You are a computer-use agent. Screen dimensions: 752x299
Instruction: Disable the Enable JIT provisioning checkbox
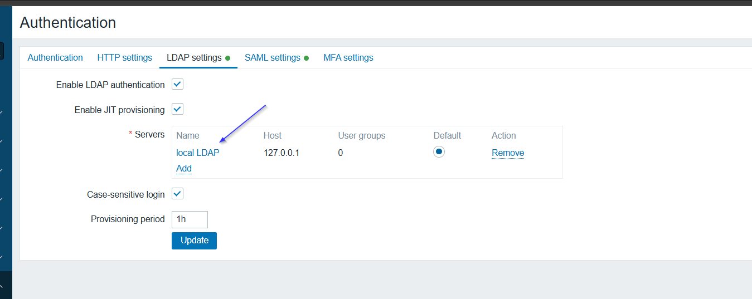(x=177, y=109)
